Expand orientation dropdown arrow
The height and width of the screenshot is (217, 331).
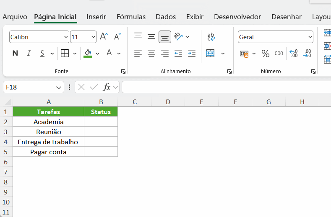(x=187, y=37)
